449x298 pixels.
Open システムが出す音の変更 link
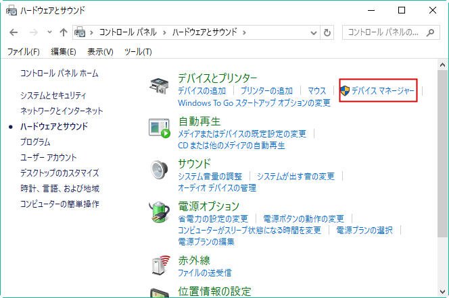pyautogui.click(x=296, y=177)
